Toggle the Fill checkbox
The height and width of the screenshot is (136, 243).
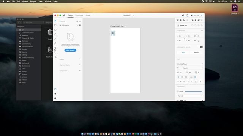click(x=178, y=100)
